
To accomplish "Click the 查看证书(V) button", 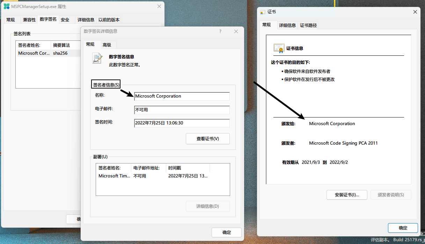I will (208, 139).
